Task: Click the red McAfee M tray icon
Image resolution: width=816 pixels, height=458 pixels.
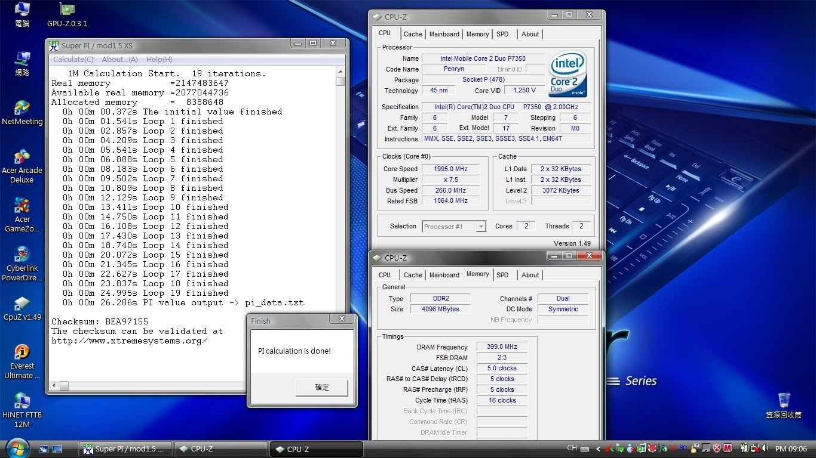Action: pyautogui.click(x=728, y=448)
